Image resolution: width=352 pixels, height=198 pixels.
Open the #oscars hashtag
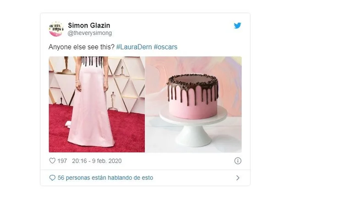coord(165,47)
